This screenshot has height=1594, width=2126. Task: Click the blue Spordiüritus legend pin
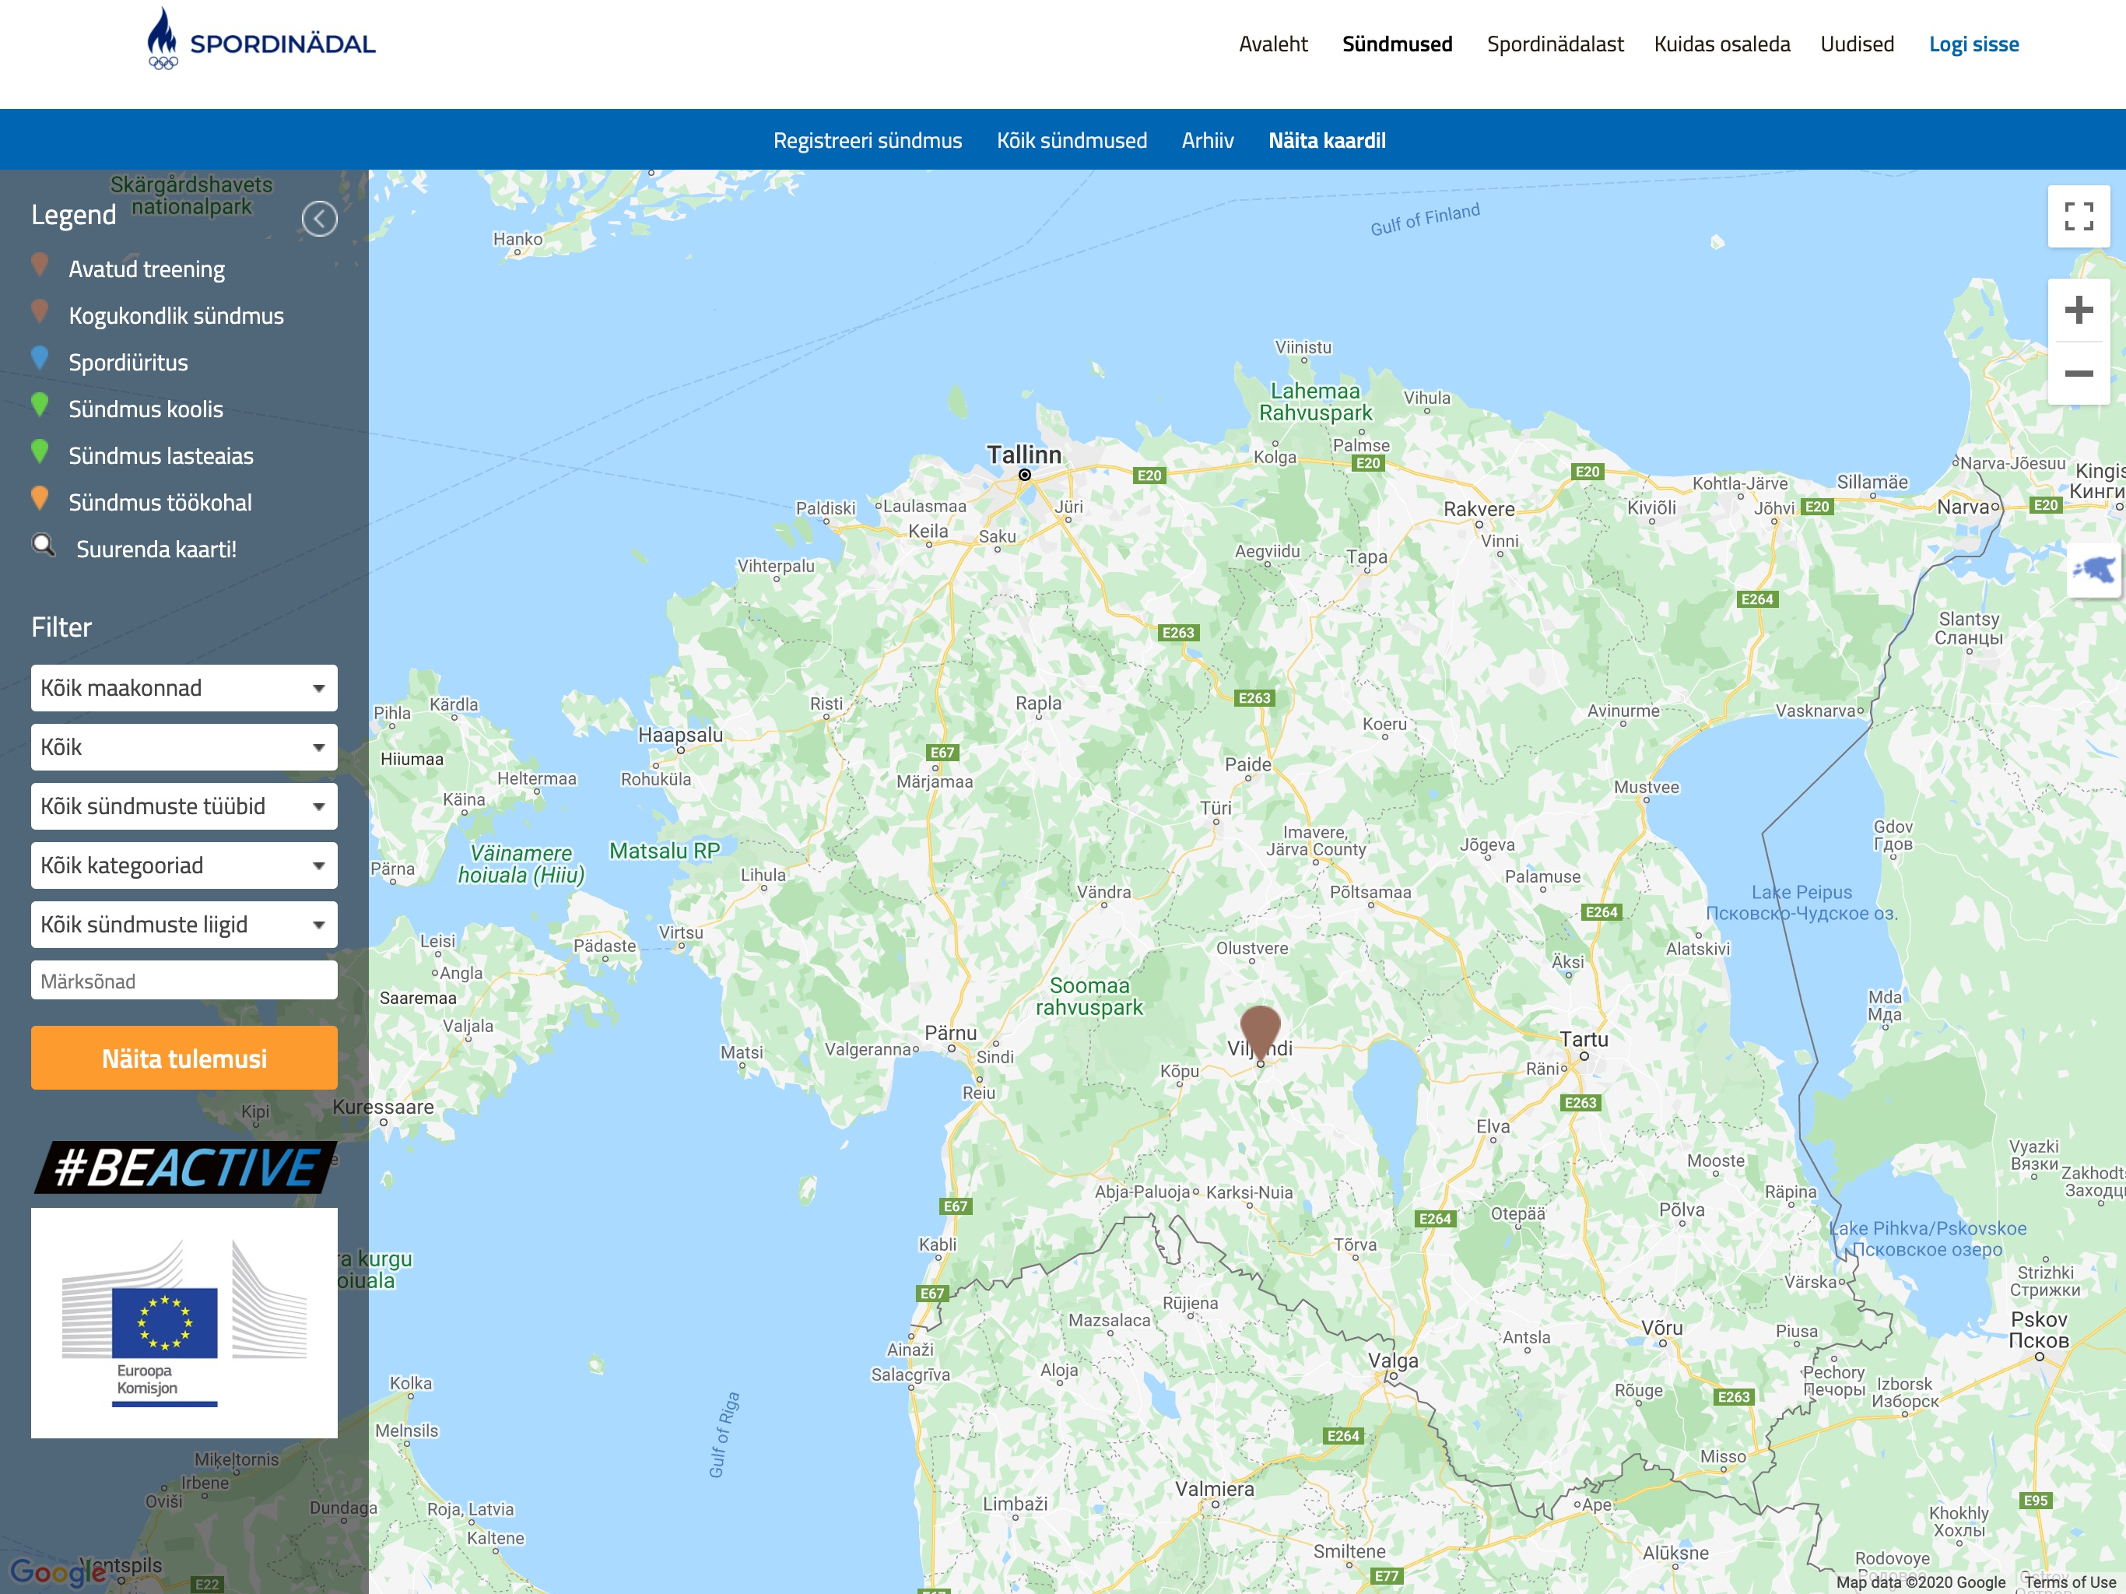pos(40,358)
